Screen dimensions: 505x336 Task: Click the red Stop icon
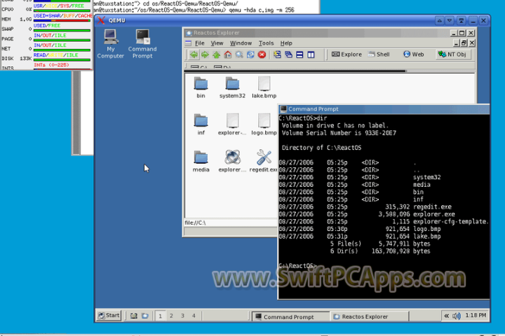262,55
